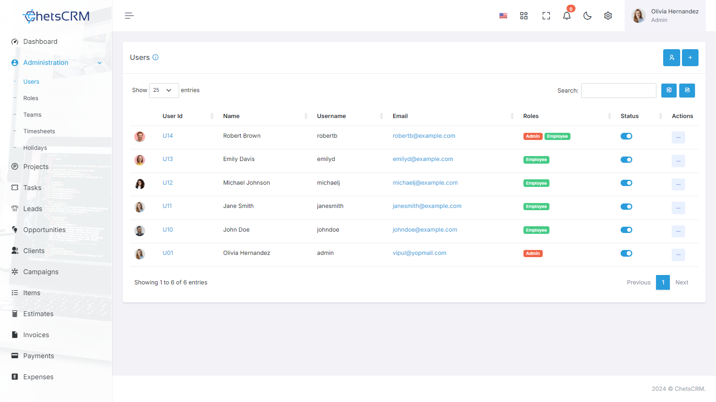Click second export icon next to search
Image resolution: width=716 pixels, height=402 pixels.
tap(687, 90)
